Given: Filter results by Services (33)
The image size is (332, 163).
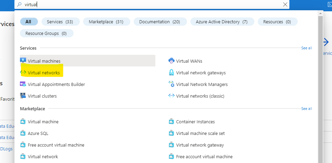Looking at the screenshot, I should tap(60, 22).
